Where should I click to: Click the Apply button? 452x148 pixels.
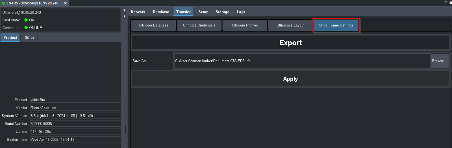[x=290, y=79]
